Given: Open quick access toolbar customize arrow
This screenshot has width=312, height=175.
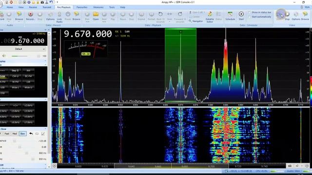Looking at the screenshot, I should [x=58, y=2].
